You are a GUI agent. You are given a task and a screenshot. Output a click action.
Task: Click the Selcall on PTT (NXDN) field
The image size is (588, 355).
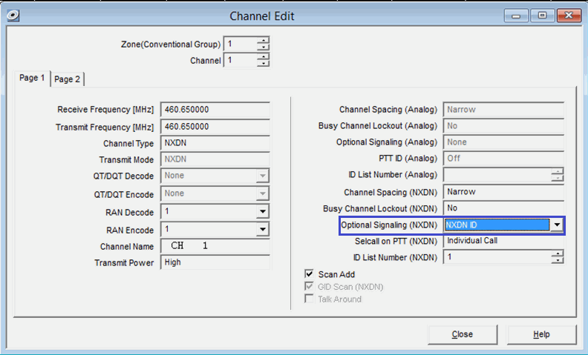point(503,241)
